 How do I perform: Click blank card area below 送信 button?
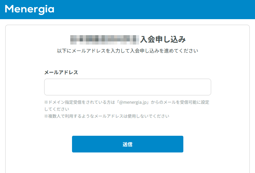coord(127,163)
